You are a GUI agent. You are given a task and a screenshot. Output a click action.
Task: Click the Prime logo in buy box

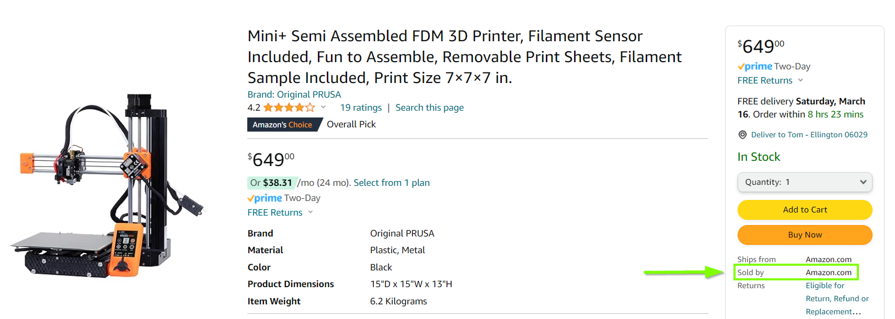click(x=755, y=66)
